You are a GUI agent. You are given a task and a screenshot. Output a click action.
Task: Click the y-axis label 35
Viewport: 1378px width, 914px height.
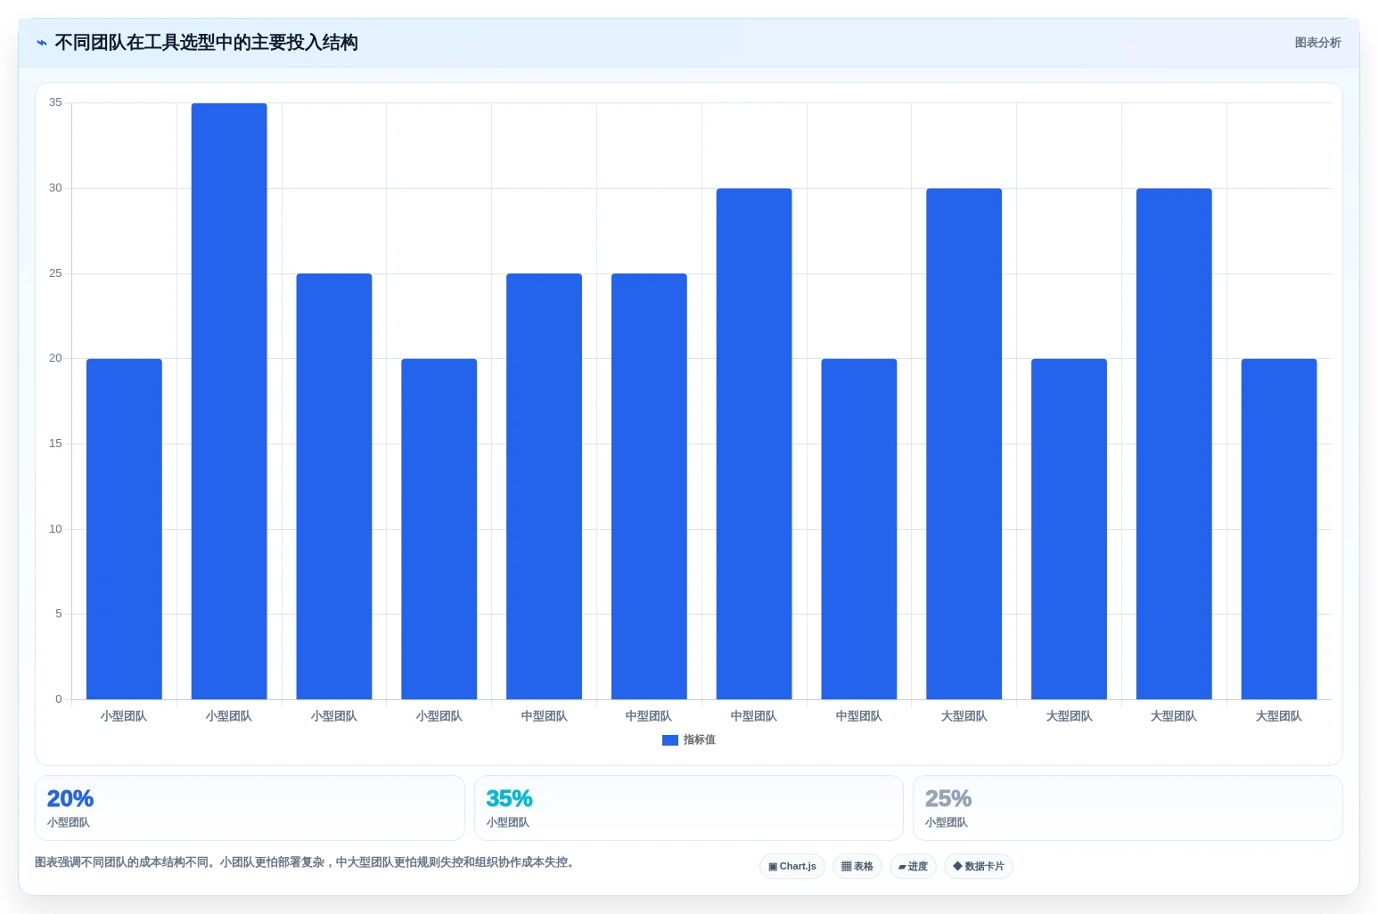(55, 102)
